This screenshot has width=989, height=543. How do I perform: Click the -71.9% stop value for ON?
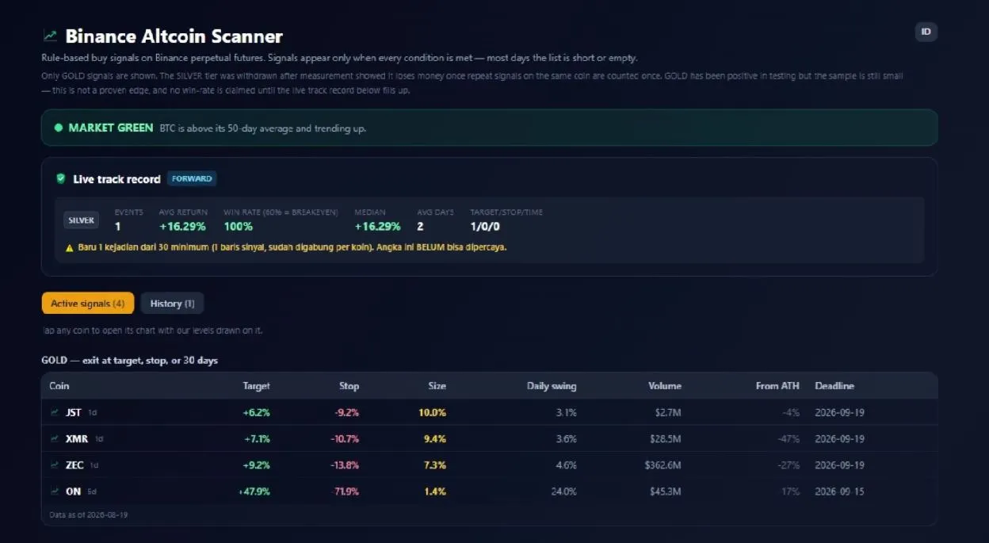(345, 491)
